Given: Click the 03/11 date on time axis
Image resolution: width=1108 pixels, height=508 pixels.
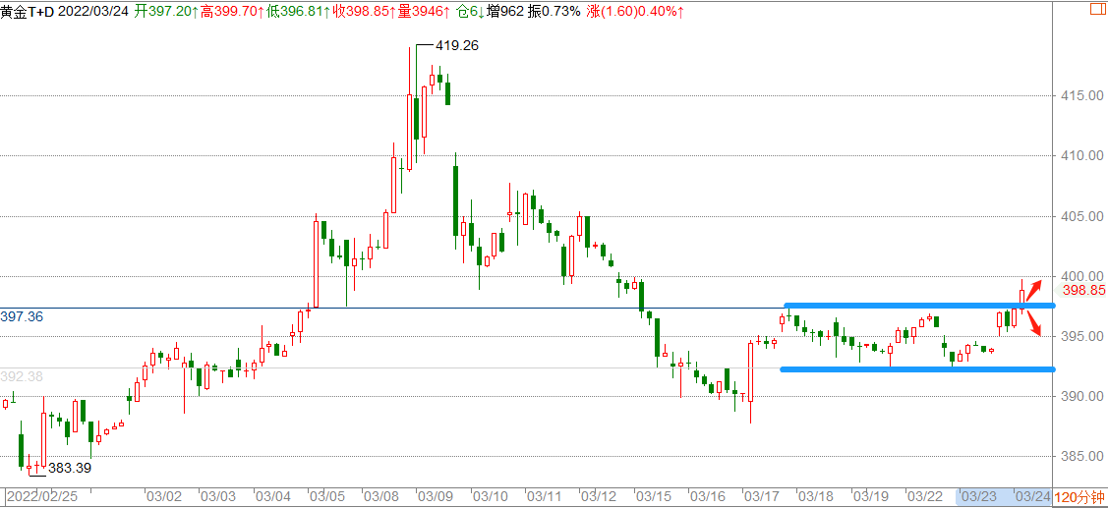Looking at the screenshot, I should (x=545, y=497).
